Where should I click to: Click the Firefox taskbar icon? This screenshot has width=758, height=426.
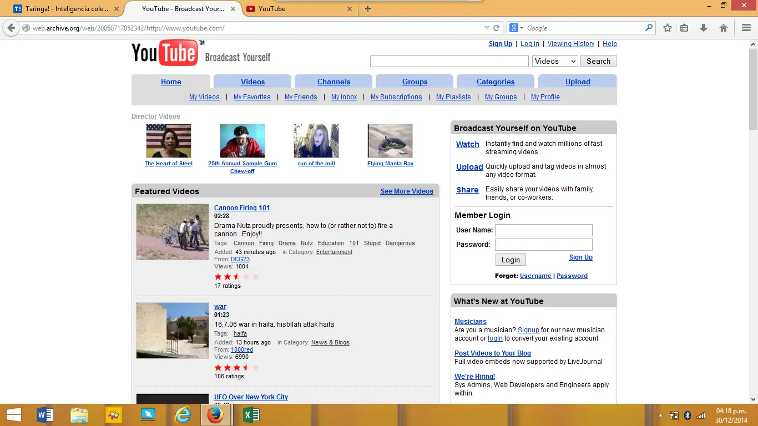tap(215, 415)
